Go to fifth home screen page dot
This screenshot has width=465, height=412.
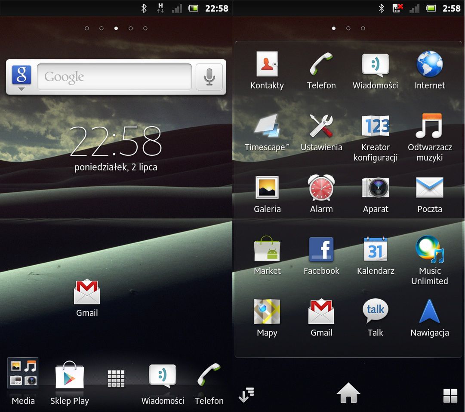(145, 28)
